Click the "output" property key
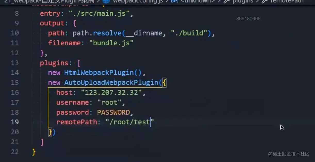 [x=52, y=23]
